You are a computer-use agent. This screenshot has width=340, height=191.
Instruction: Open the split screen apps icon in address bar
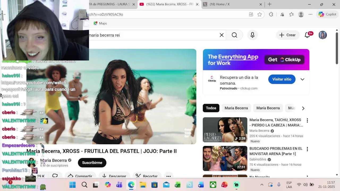tap(251, 14)
